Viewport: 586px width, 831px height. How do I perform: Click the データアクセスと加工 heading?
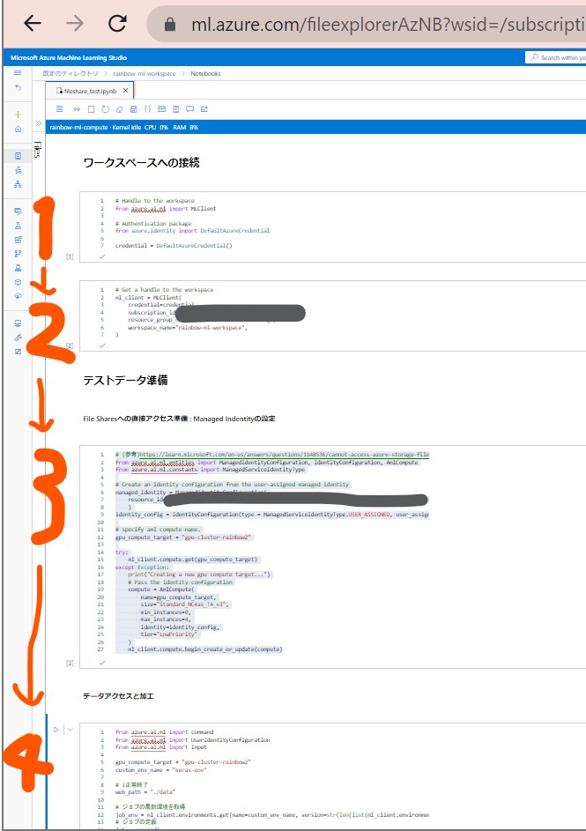[118, 696]
